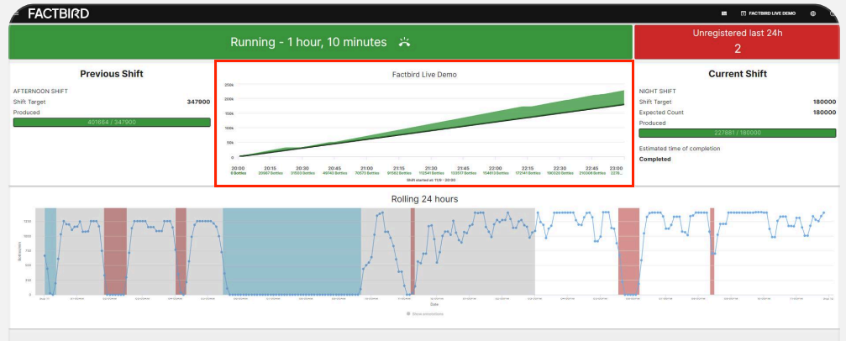
Task: Click the 22:45 time label on the shift chart
Action: (x=592, y=168)
